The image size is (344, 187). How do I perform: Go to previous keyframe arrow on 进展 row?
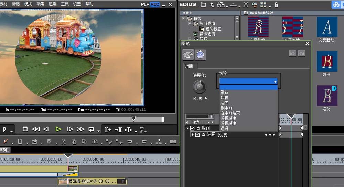point(266,135)
